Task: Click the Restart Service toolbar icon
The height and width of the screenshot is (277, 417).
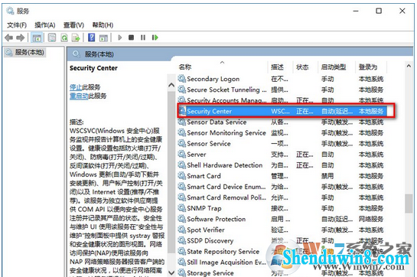Action: 155,37
